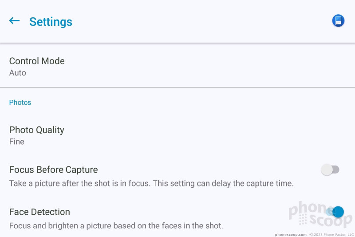Click the Settings title text
Viewport: 355px width, 237px height.
point(51,22)
